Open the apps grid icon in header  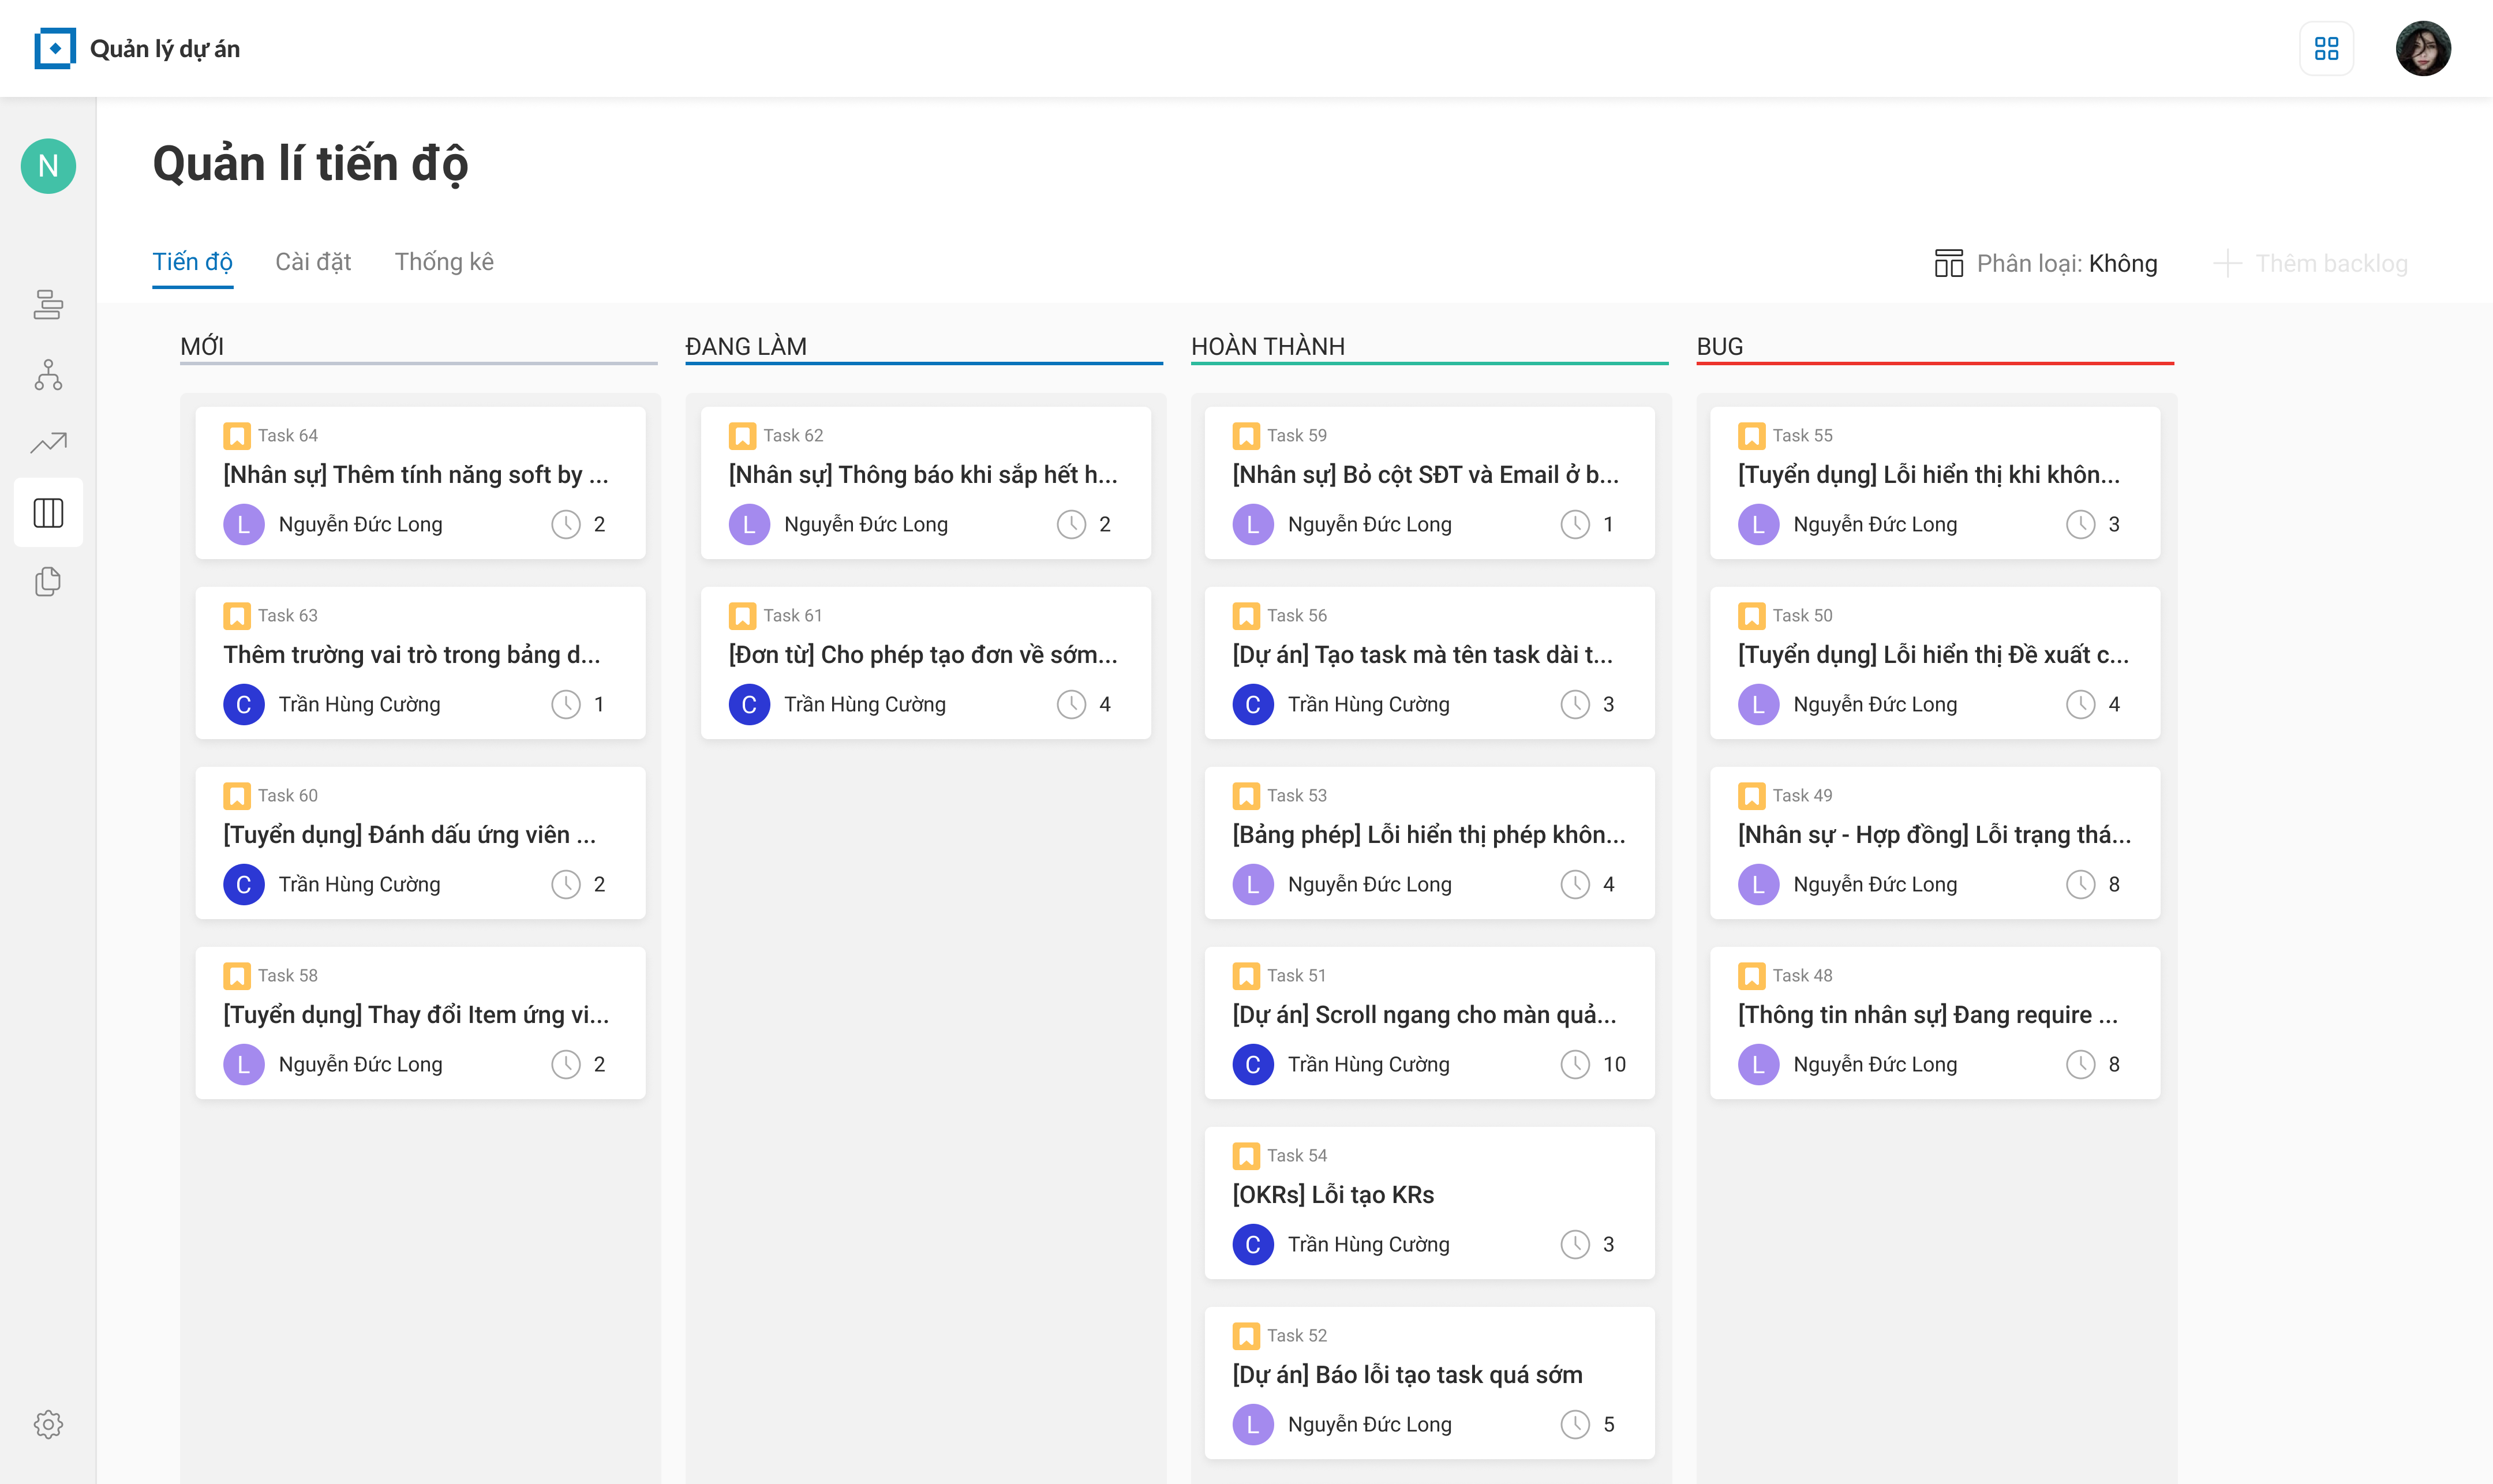(2326, 48)
